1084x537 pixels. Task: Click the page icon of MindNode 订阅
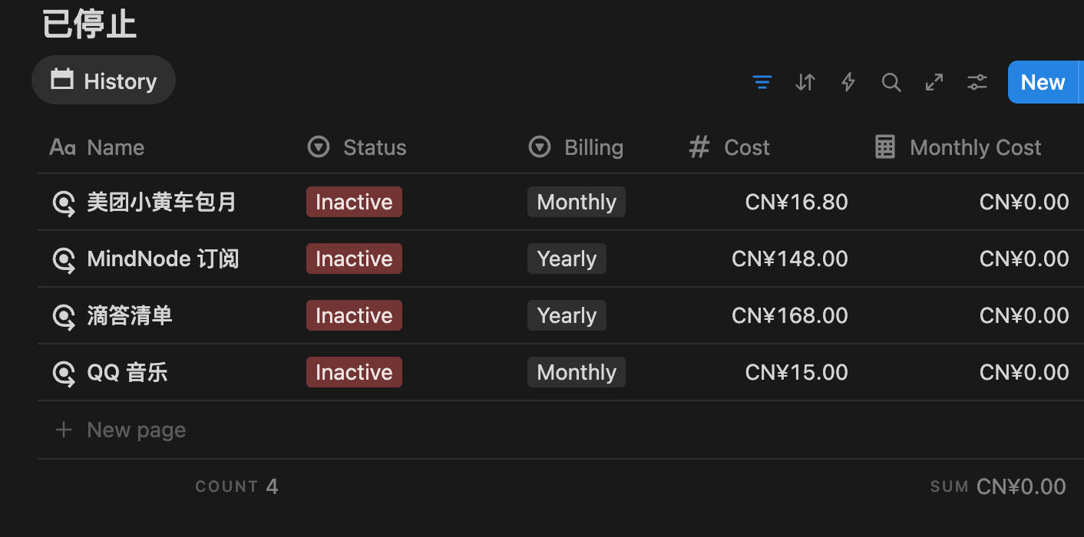tap(63, 259)
